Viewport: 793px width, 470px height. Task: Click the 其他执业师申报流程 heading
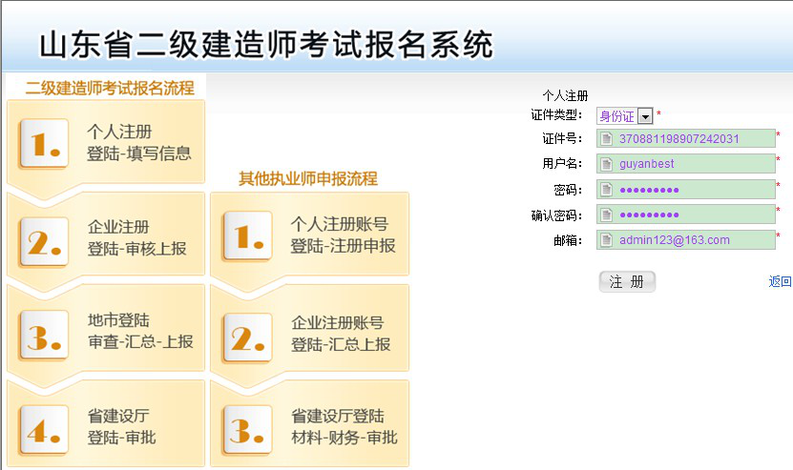click(x=308, y=178)
